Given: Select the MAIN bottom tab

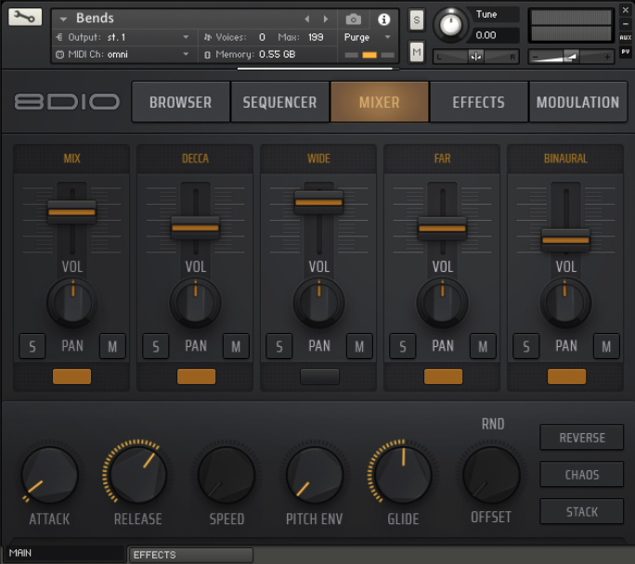Looking at the screenshot, I should [65, 553].
